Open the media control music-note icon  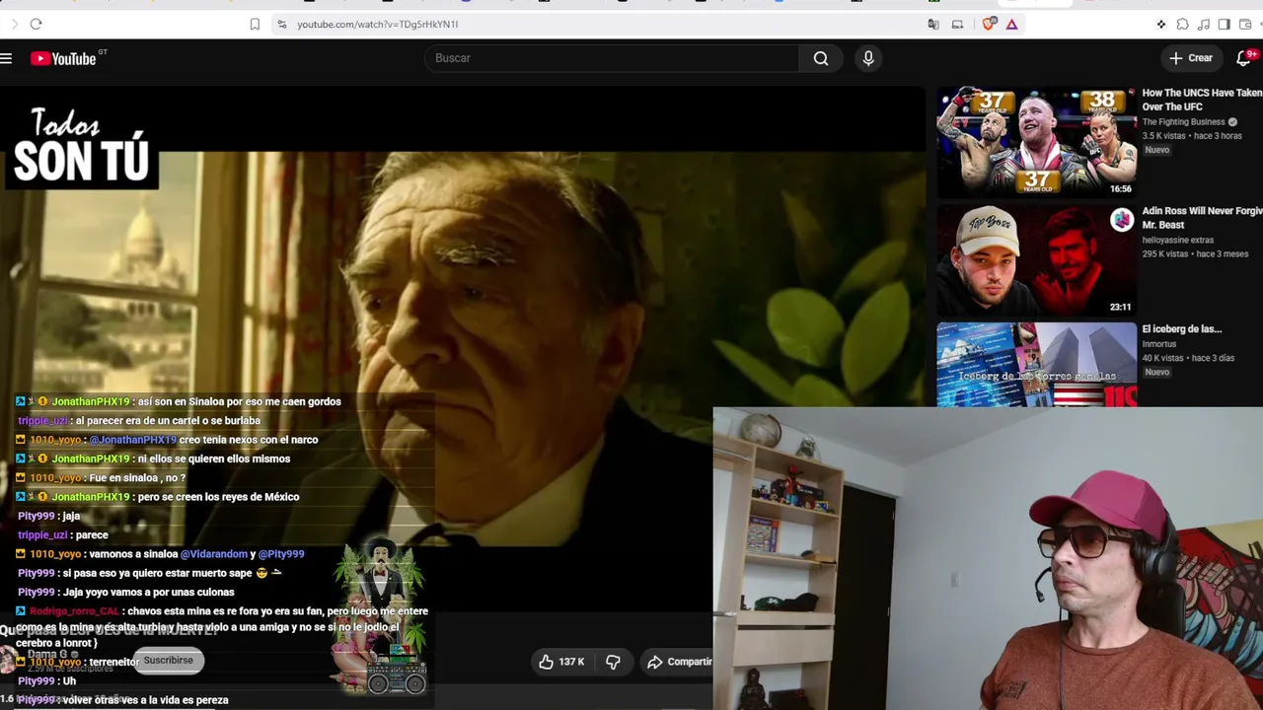coord(1203,24)
